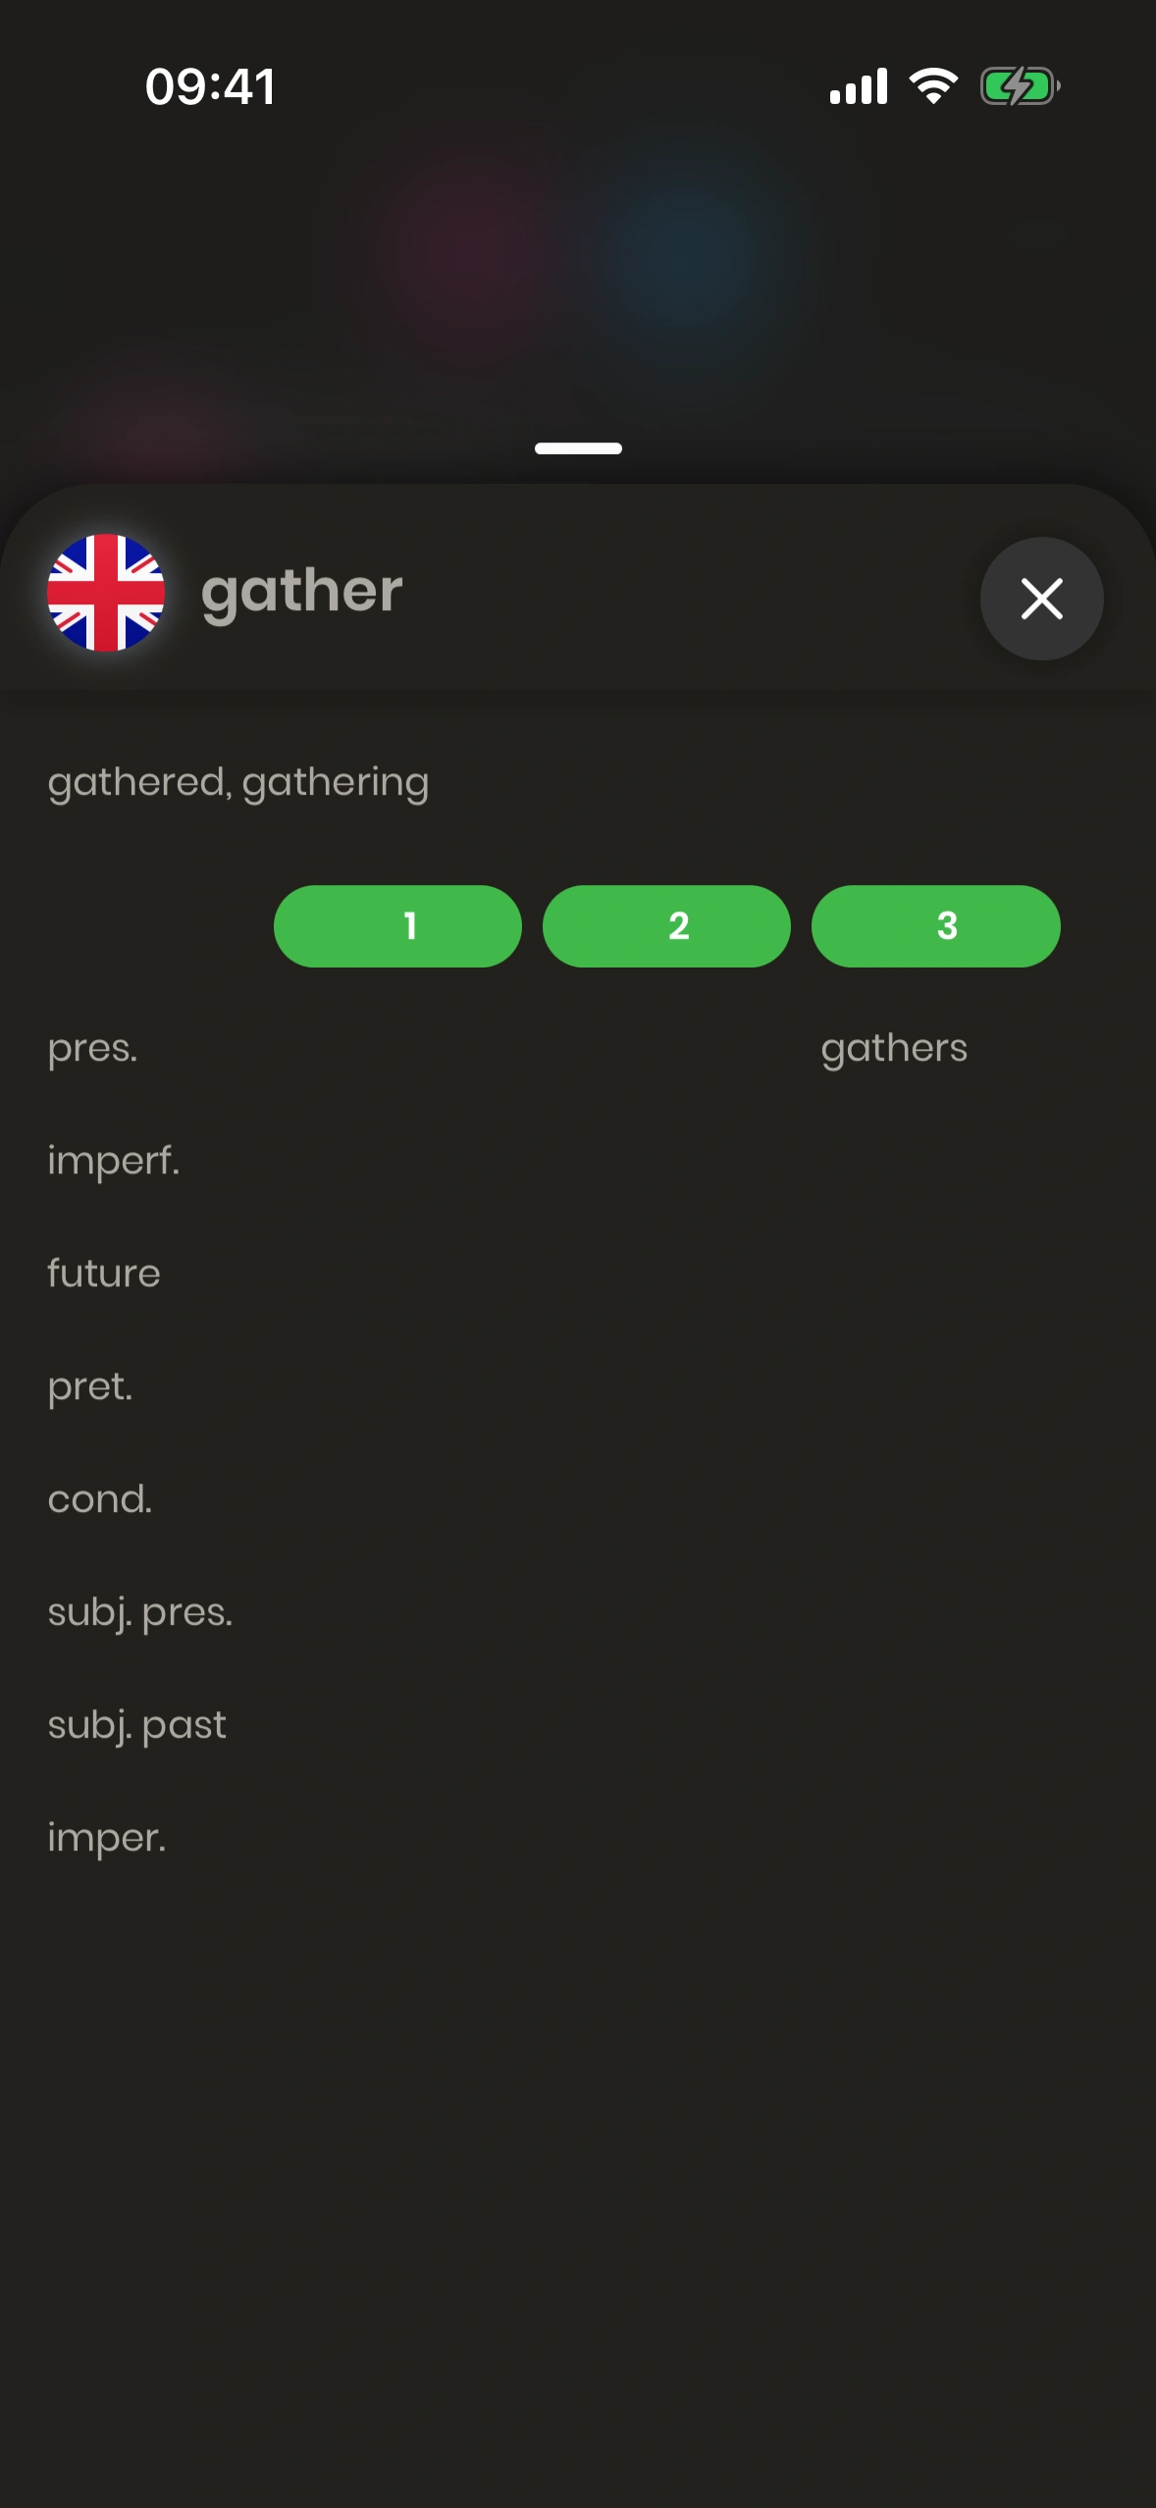Tap the word title "gather"
Image resolution: width=1156 pixels, height=2508 pixels.
302,593
